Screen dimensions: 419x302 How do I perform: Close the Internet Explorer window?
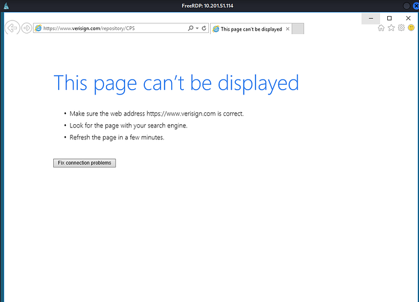pyautogui.click(x=408, y=19)
